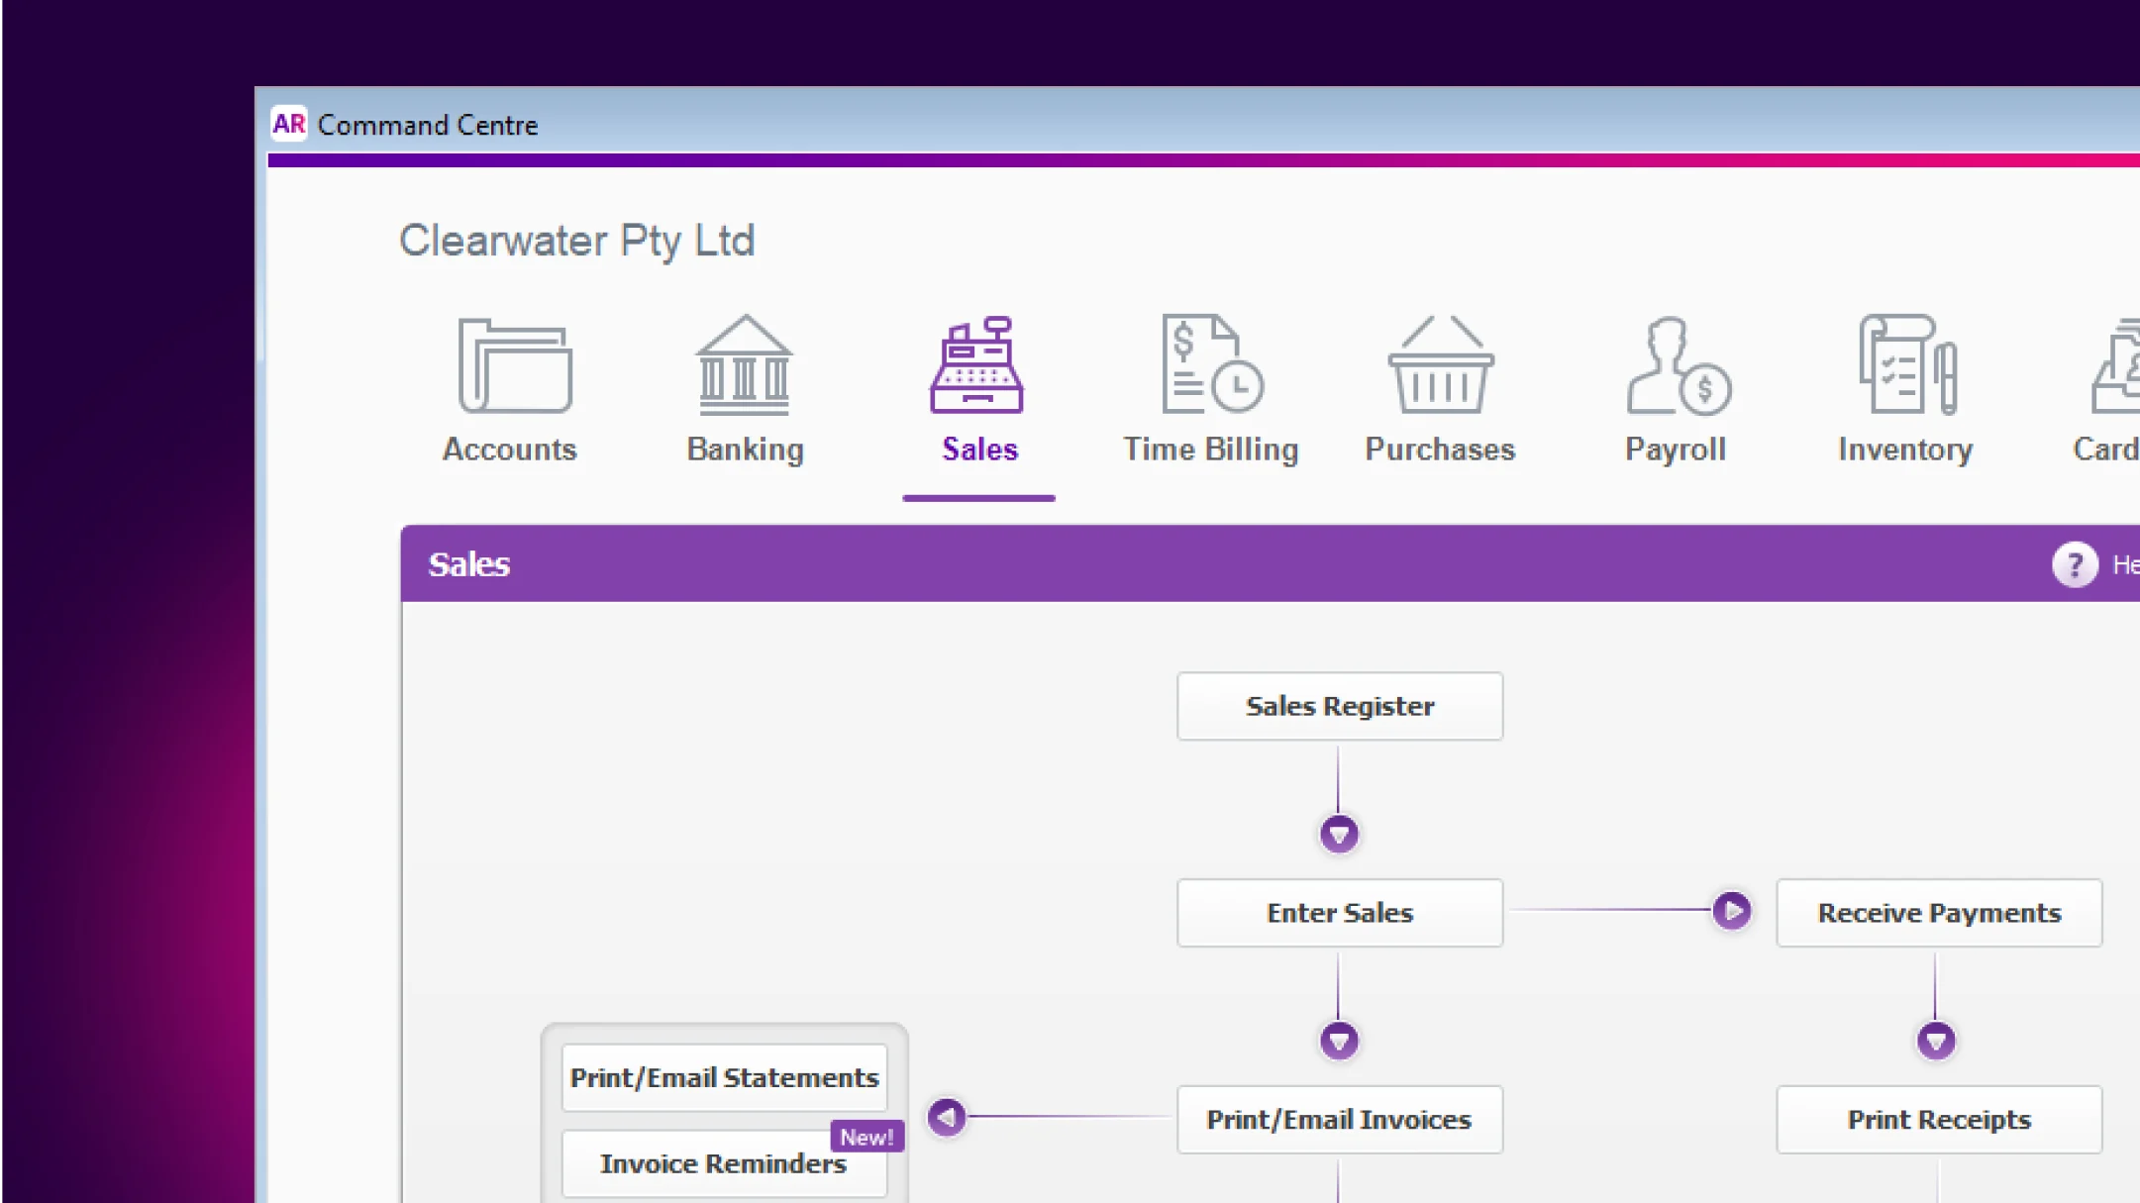Click right arrow toward Receive Payments
This screenshot has height=1203, width=2140.
point(1731,911)
